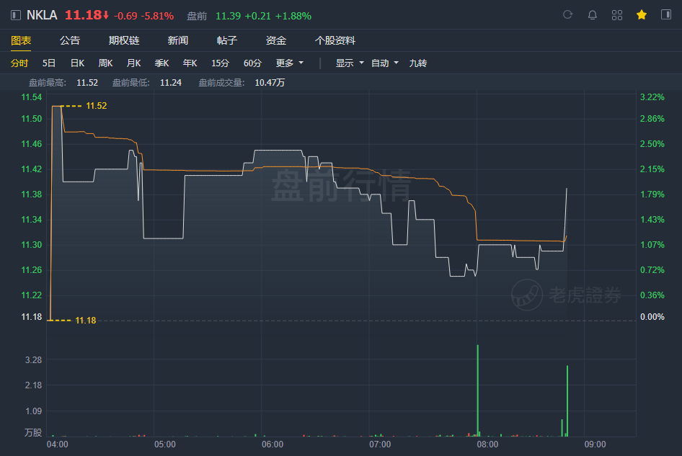Toggle the 九转 indicator
Screen dimensions: 682x456
[418, 63]
